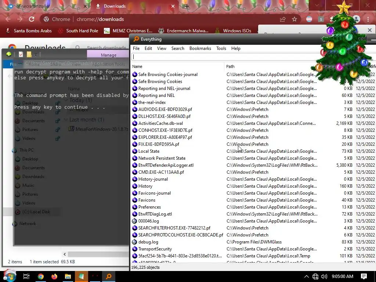
Task: Open the Windows ISOs bookmark
Action: coord(233,31)
